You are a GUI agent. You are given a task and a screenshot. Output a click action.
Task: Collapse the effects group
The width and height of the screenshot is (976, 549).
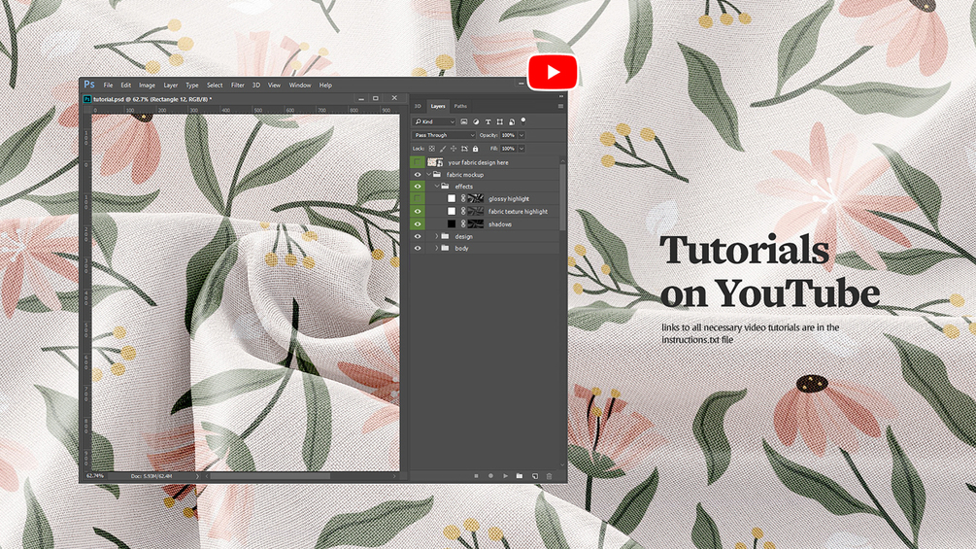(436, 187)
